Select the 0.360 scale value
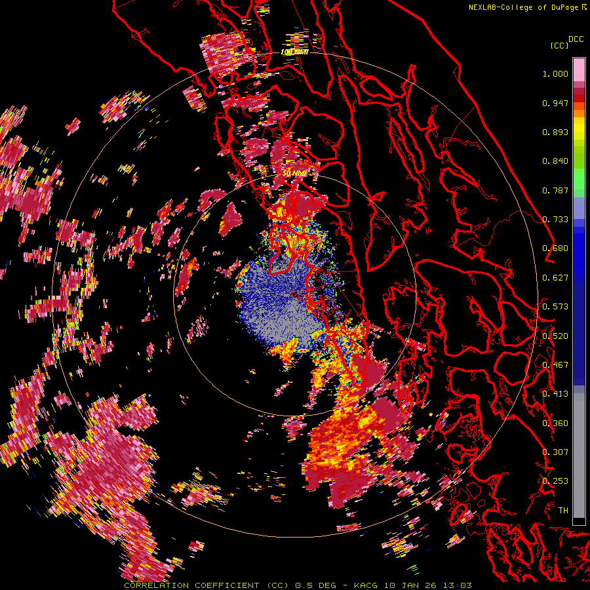 click(555, 423)
